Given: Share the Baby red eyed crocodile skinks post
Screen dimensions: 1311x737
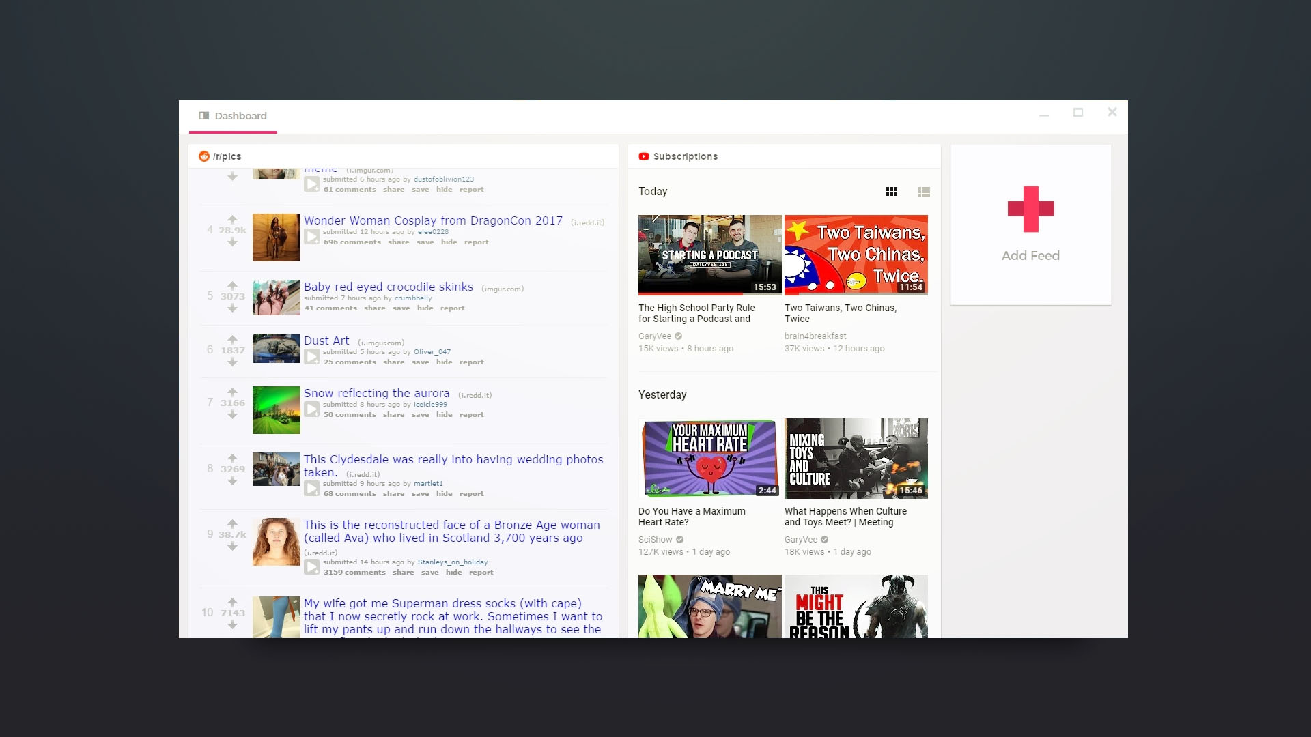Looking at the screenshot, I should tap(374, 308).
